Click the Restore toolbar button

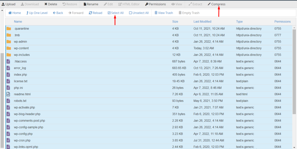click(x=70, y=4)
